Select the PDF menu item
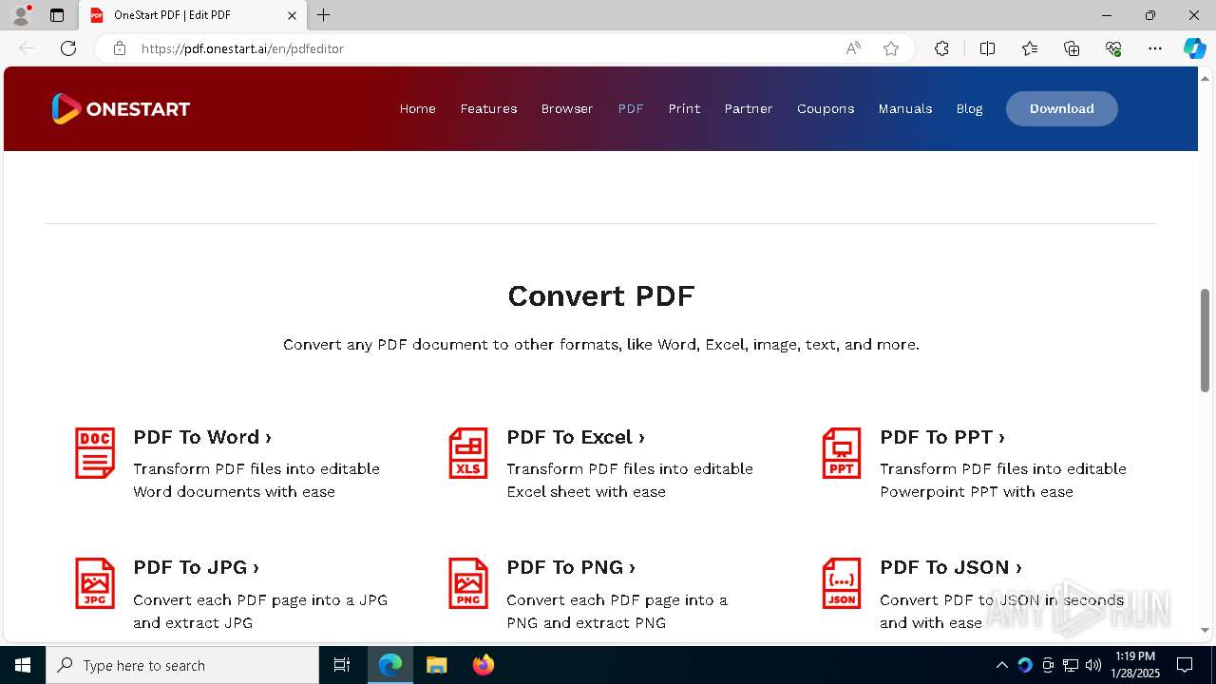The image size is (1216, 684). point(631,108)
